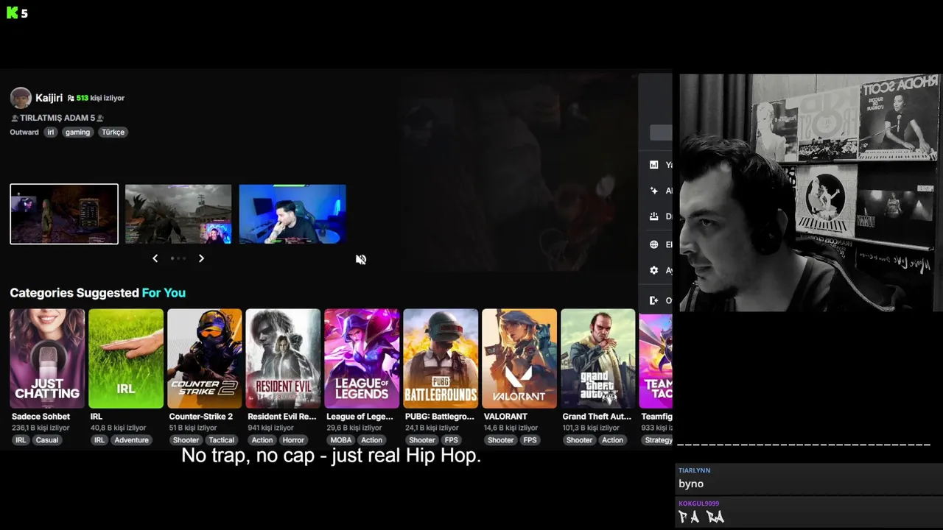Click the MOBA tag under League of Legends
943x530 pixels.
pyautogui.click(x=341, y=440)
